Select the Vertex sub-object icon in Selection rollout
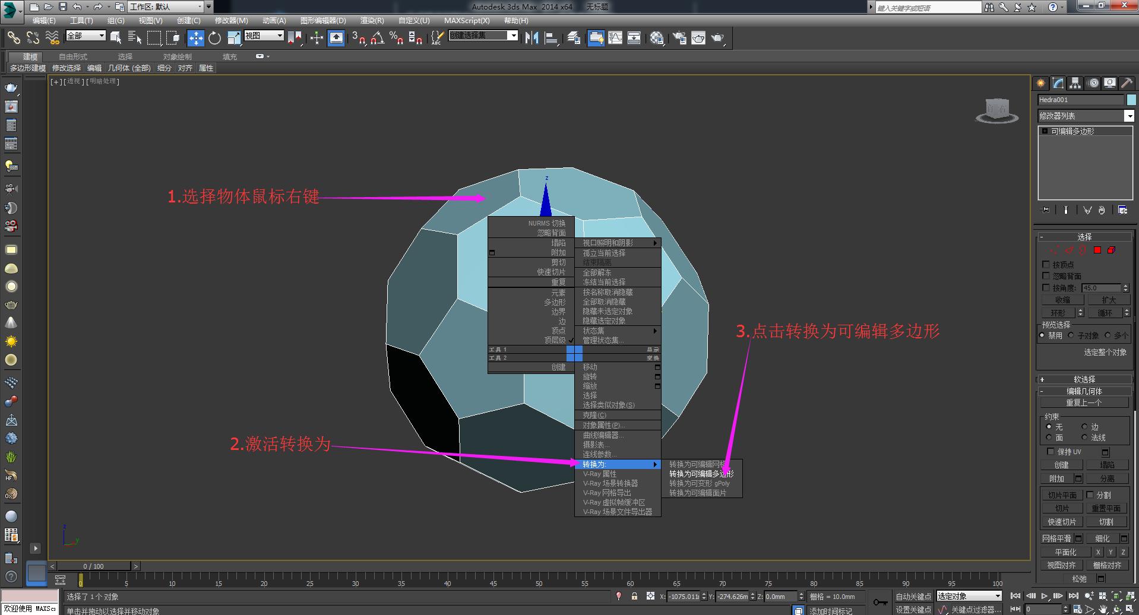 pos(1052,250)
